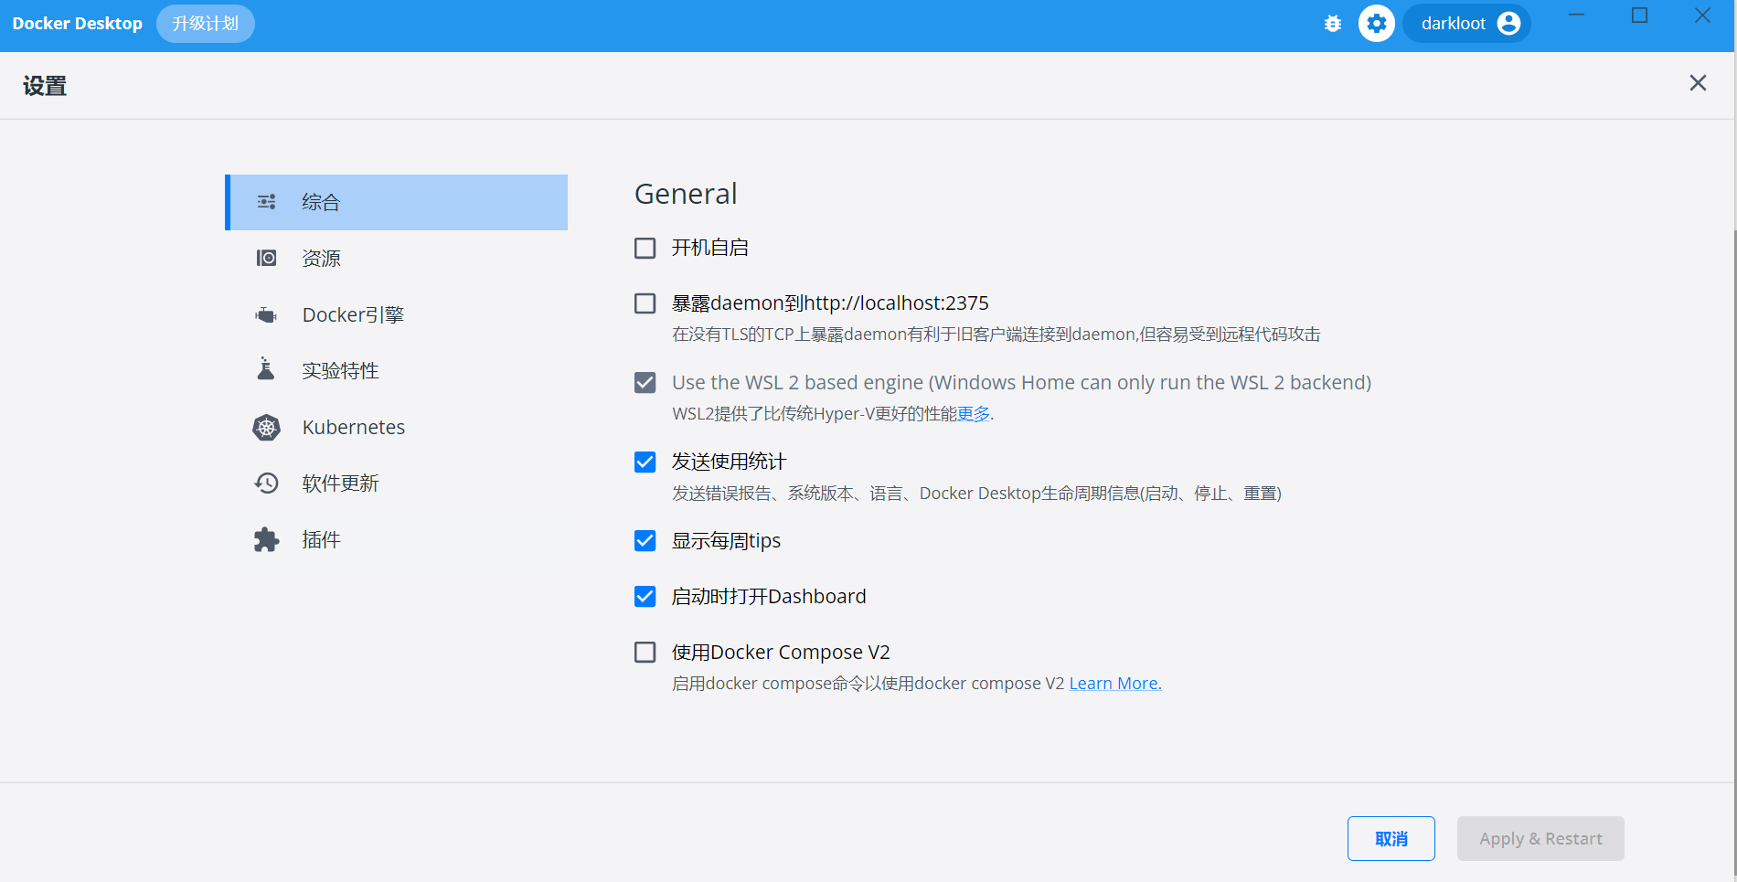Click the 在没有TLS的TCP上暴露daemon description text
The height and width of the screenshot is (882, 1737).
coord(996,335)
